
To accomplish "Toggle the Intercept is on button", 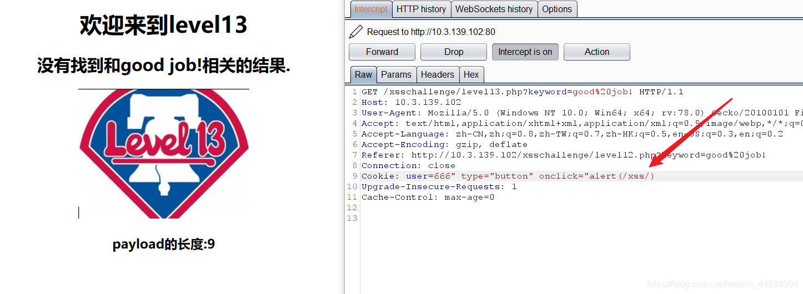I will point(525,52).
